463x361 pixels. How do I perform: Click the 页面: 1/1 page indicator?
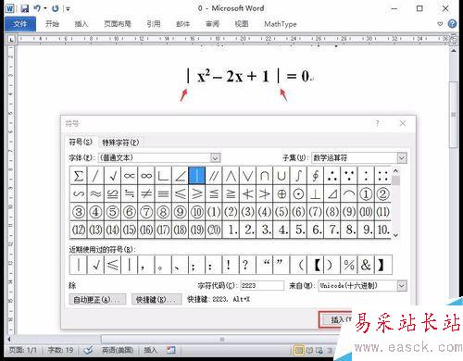22,350
